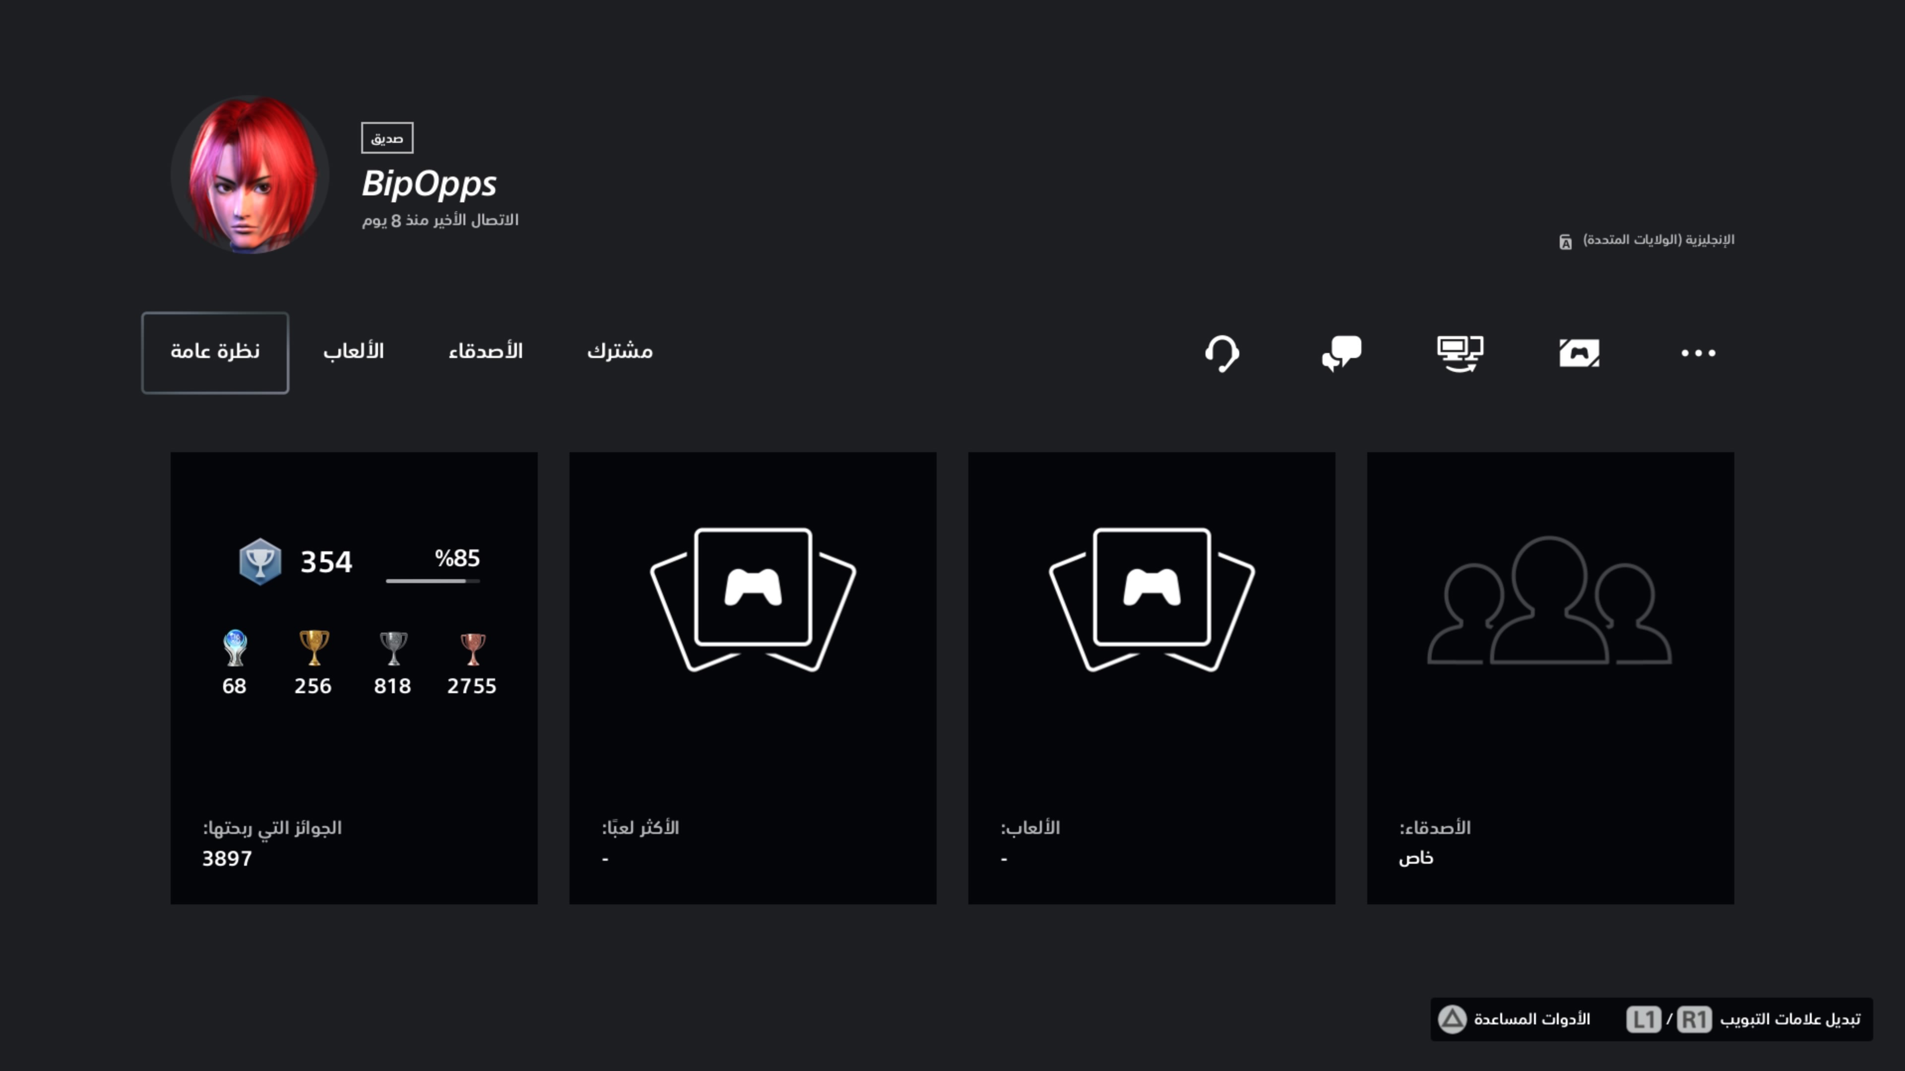This screenshot has height=1071, width=1905.
Task: Click the gold trophy icon
Action: coord(314,648)
